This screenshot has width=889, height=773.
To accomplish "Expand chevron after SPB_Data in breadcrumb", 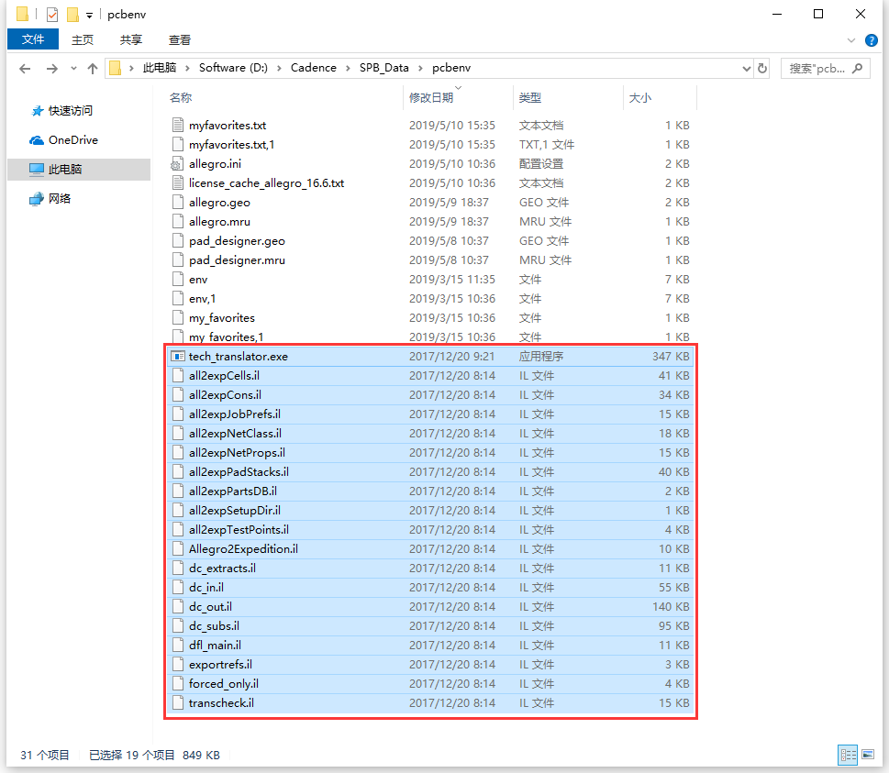I will click(420, 69).
